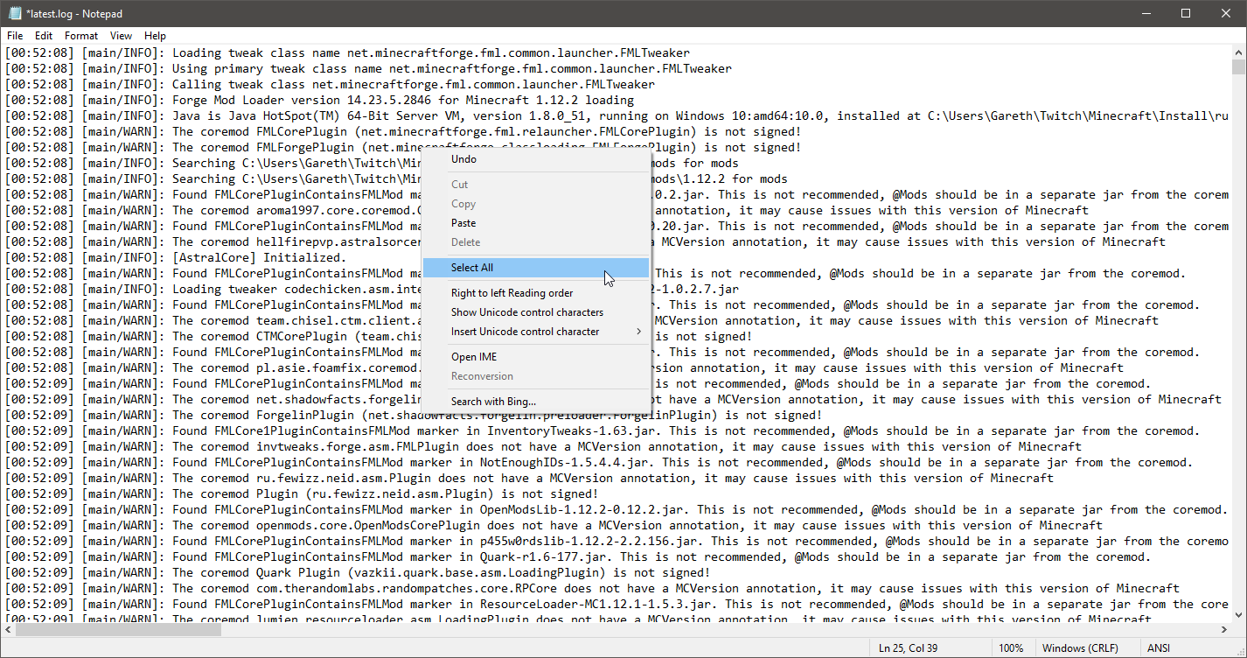The width and height of the screenshot is (1247, 658).
Task: Close the Notepad window
Action: (1225, 13)
